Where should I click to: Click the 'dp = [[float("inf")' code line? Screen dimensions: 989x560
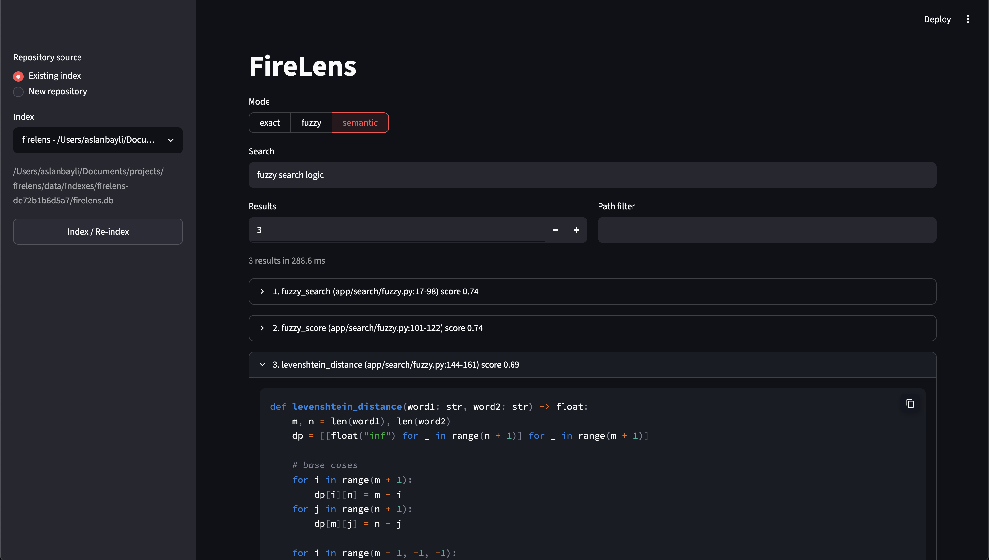pos(470,436)
